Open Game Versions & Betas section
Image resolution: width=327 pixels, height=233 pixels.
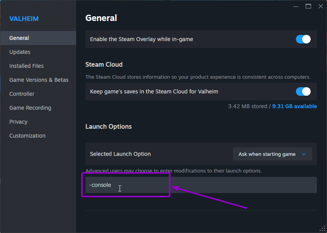tap(38, 80)
